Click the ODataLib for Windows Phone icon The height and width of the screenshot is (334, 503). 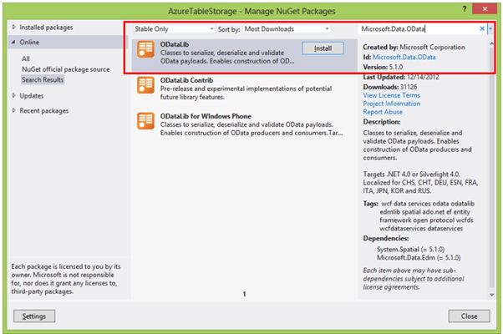pyautogui.click(x=145, y=121)
